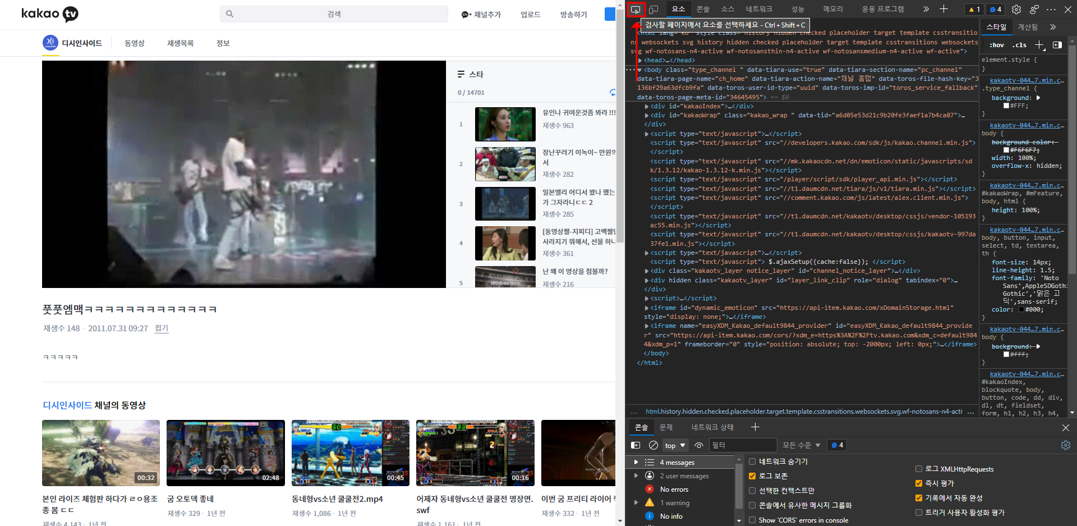Open the 재생목록 channel tab

(x=180, y=43)
